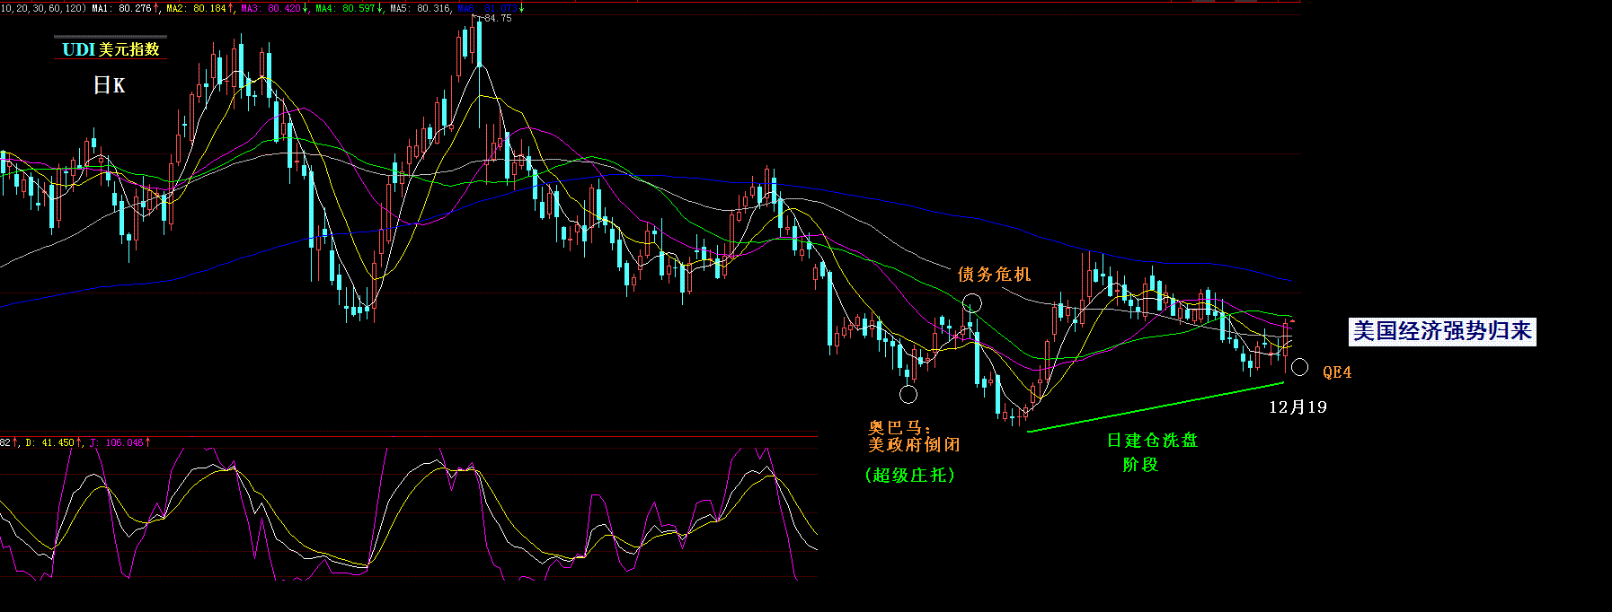The image size is (1612, 612).
Task: Click the 阶段 annotation text
Action: coord(1141,465)
